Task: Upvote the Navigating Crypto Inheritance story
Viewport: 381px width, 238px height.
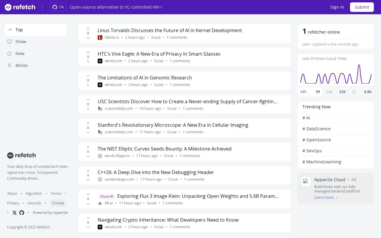Action: click(x=88, y=218)
